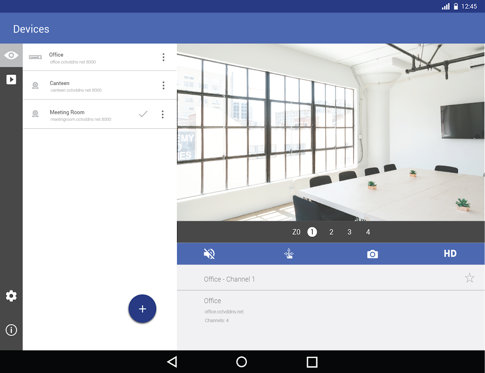Viewport: 485px width, 373px height.
Task: Open the live view eye icon in sidebar
Action: [11, 55]
